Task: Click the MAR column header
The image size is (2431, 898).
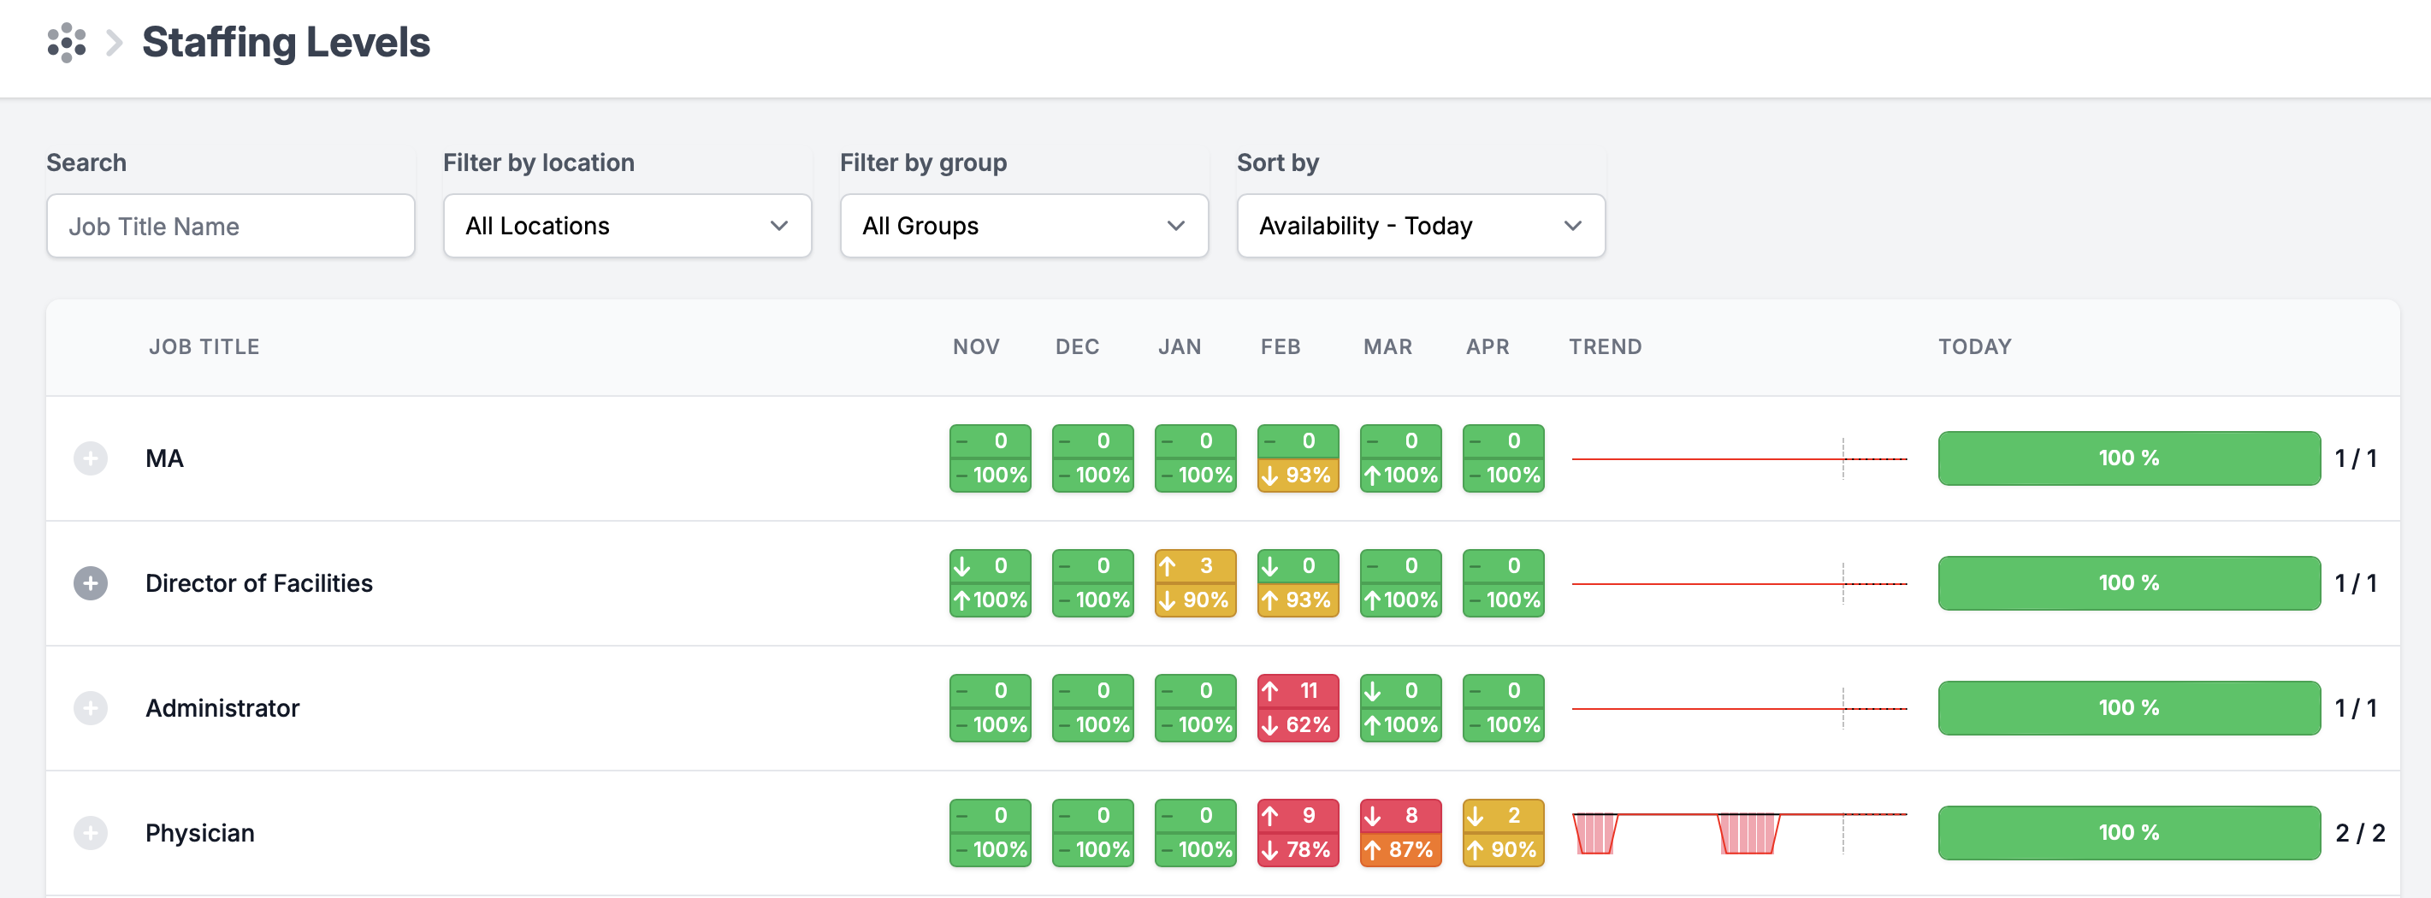Action: pyautogui.click(x=1387, y=347)
